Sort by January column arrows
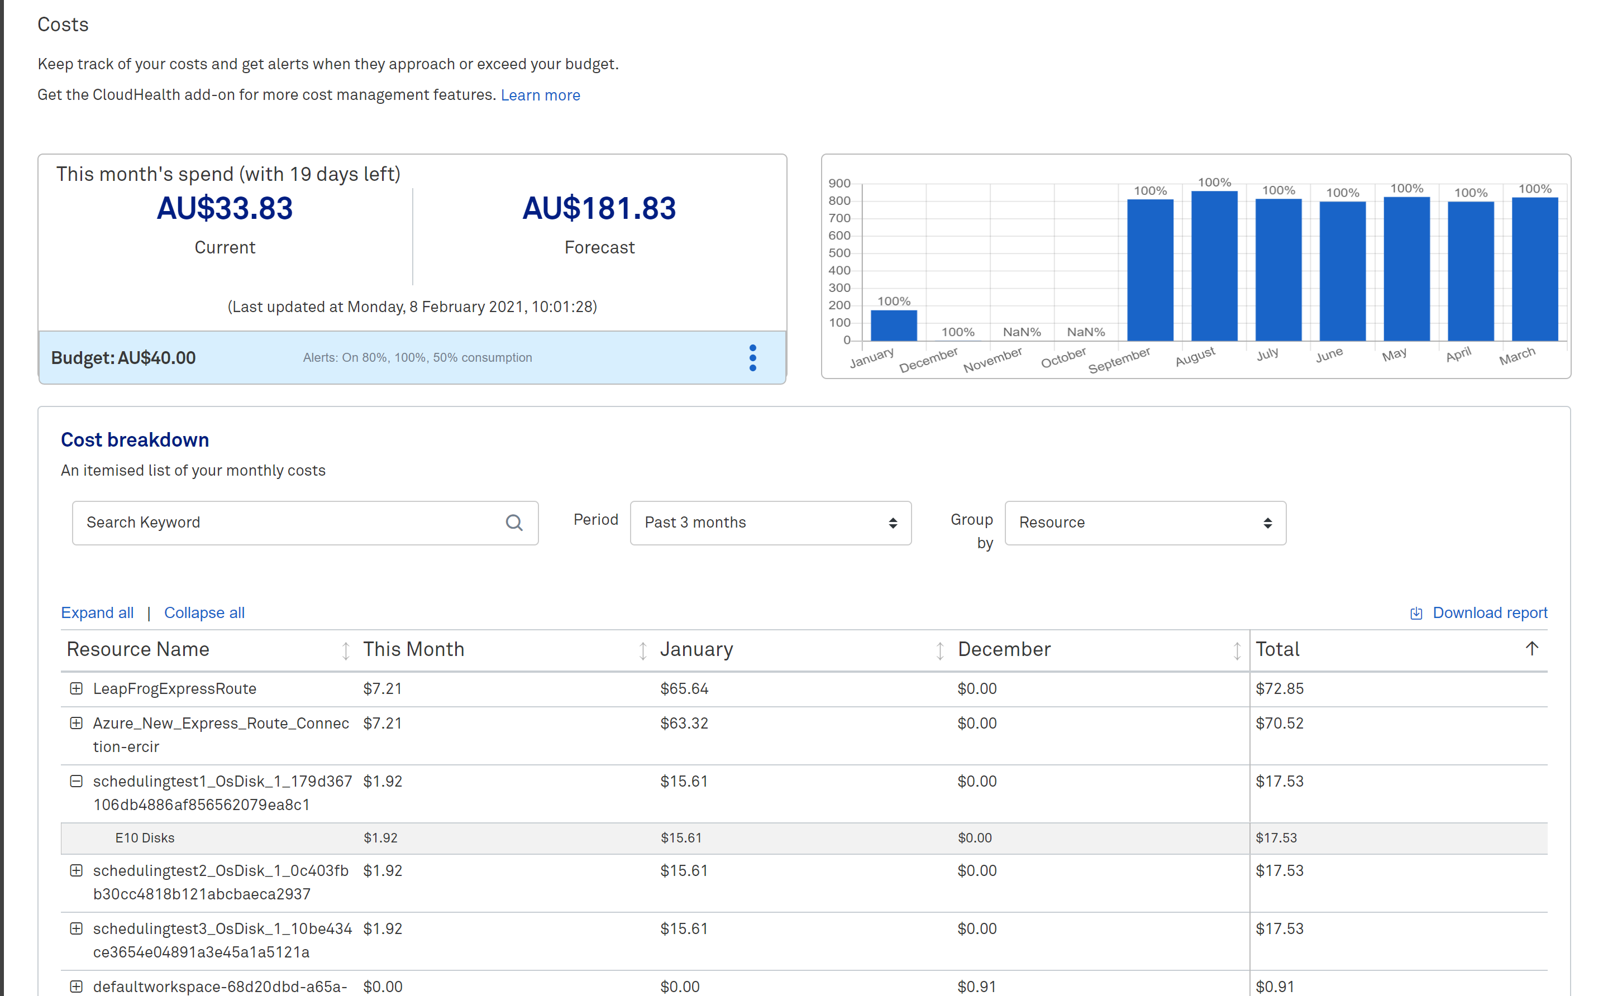Image resolution: width=1603 pixels, height=996 pixels. coord(939,651)
